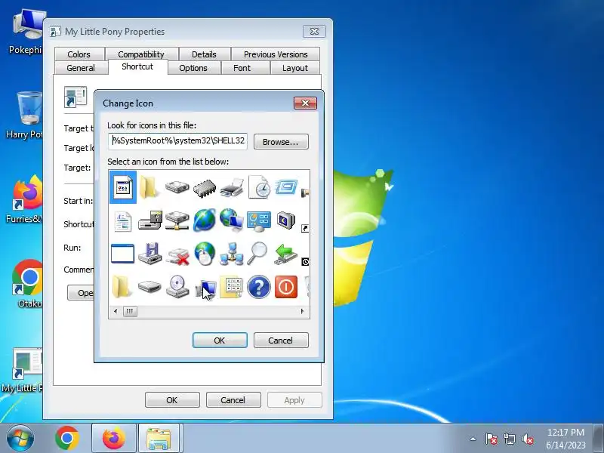Screen dimensions: 604x453
Task: Click OK in My Little Pony Properties
Action: 172,400
